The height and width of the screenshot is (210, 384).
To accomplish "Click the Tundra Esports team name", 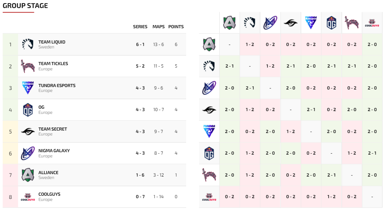I will [x=57, y=86].
